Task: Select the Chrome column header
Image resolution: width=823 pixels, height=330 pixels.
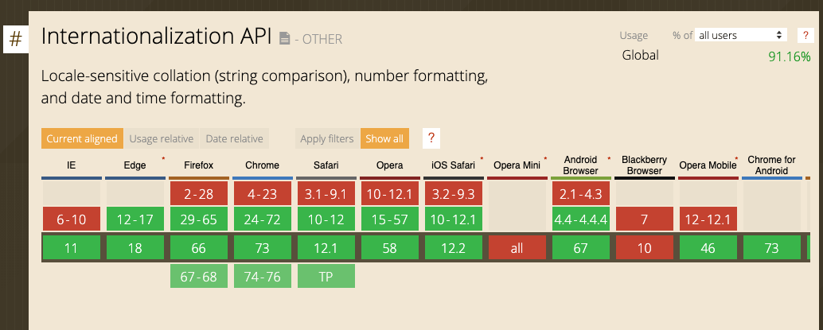Action: point(262,165)
